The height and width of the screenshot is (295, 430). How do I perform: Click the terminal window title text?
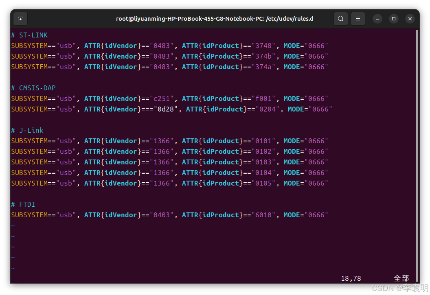coord(215,19)
